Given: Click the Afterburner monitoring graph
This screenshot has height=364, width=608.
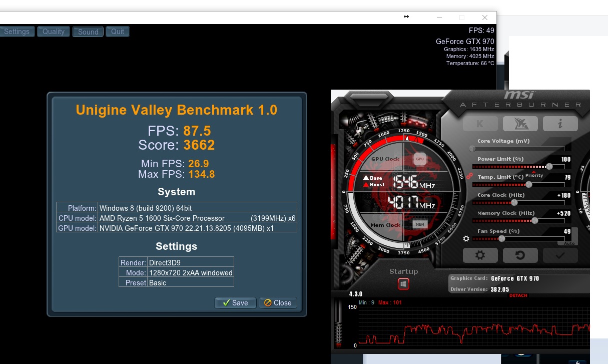Looking at the screenshot, I should click(x=474, y=325).
